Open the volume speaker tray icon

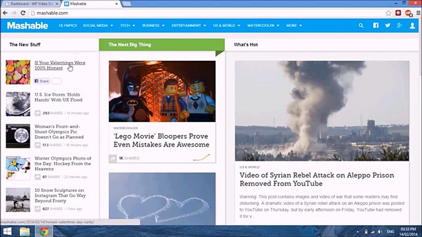[x=380, y=231]
